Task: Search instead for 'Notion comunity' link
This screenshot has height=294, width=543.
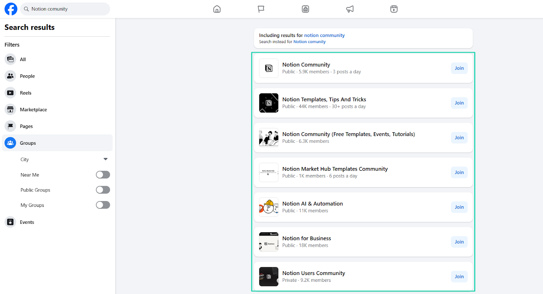Action: tap(310, 42)
